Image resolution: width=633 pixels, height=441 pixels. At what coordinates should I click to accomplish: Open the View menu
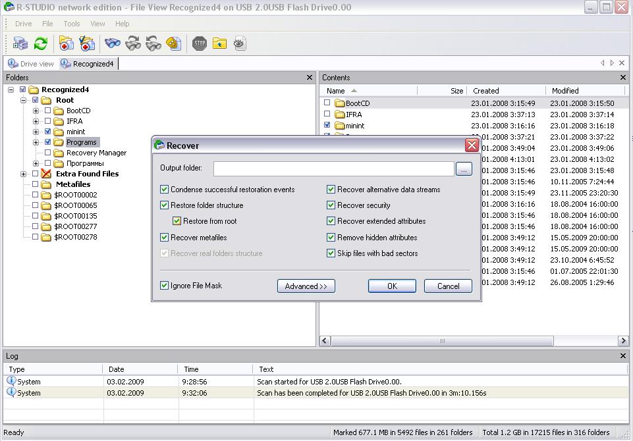tap(97, 24)
